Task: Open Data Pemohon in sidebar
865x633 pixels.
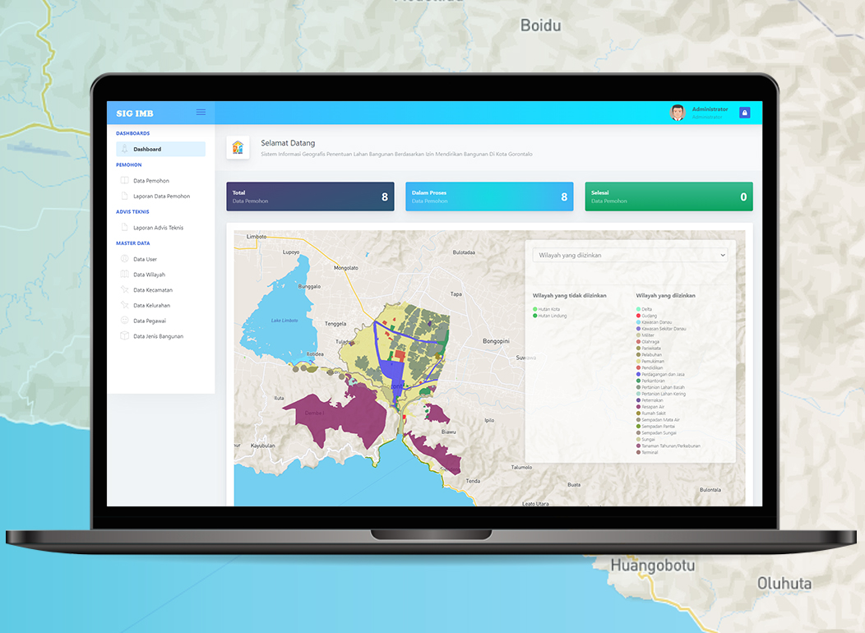Action: point(151,181)
